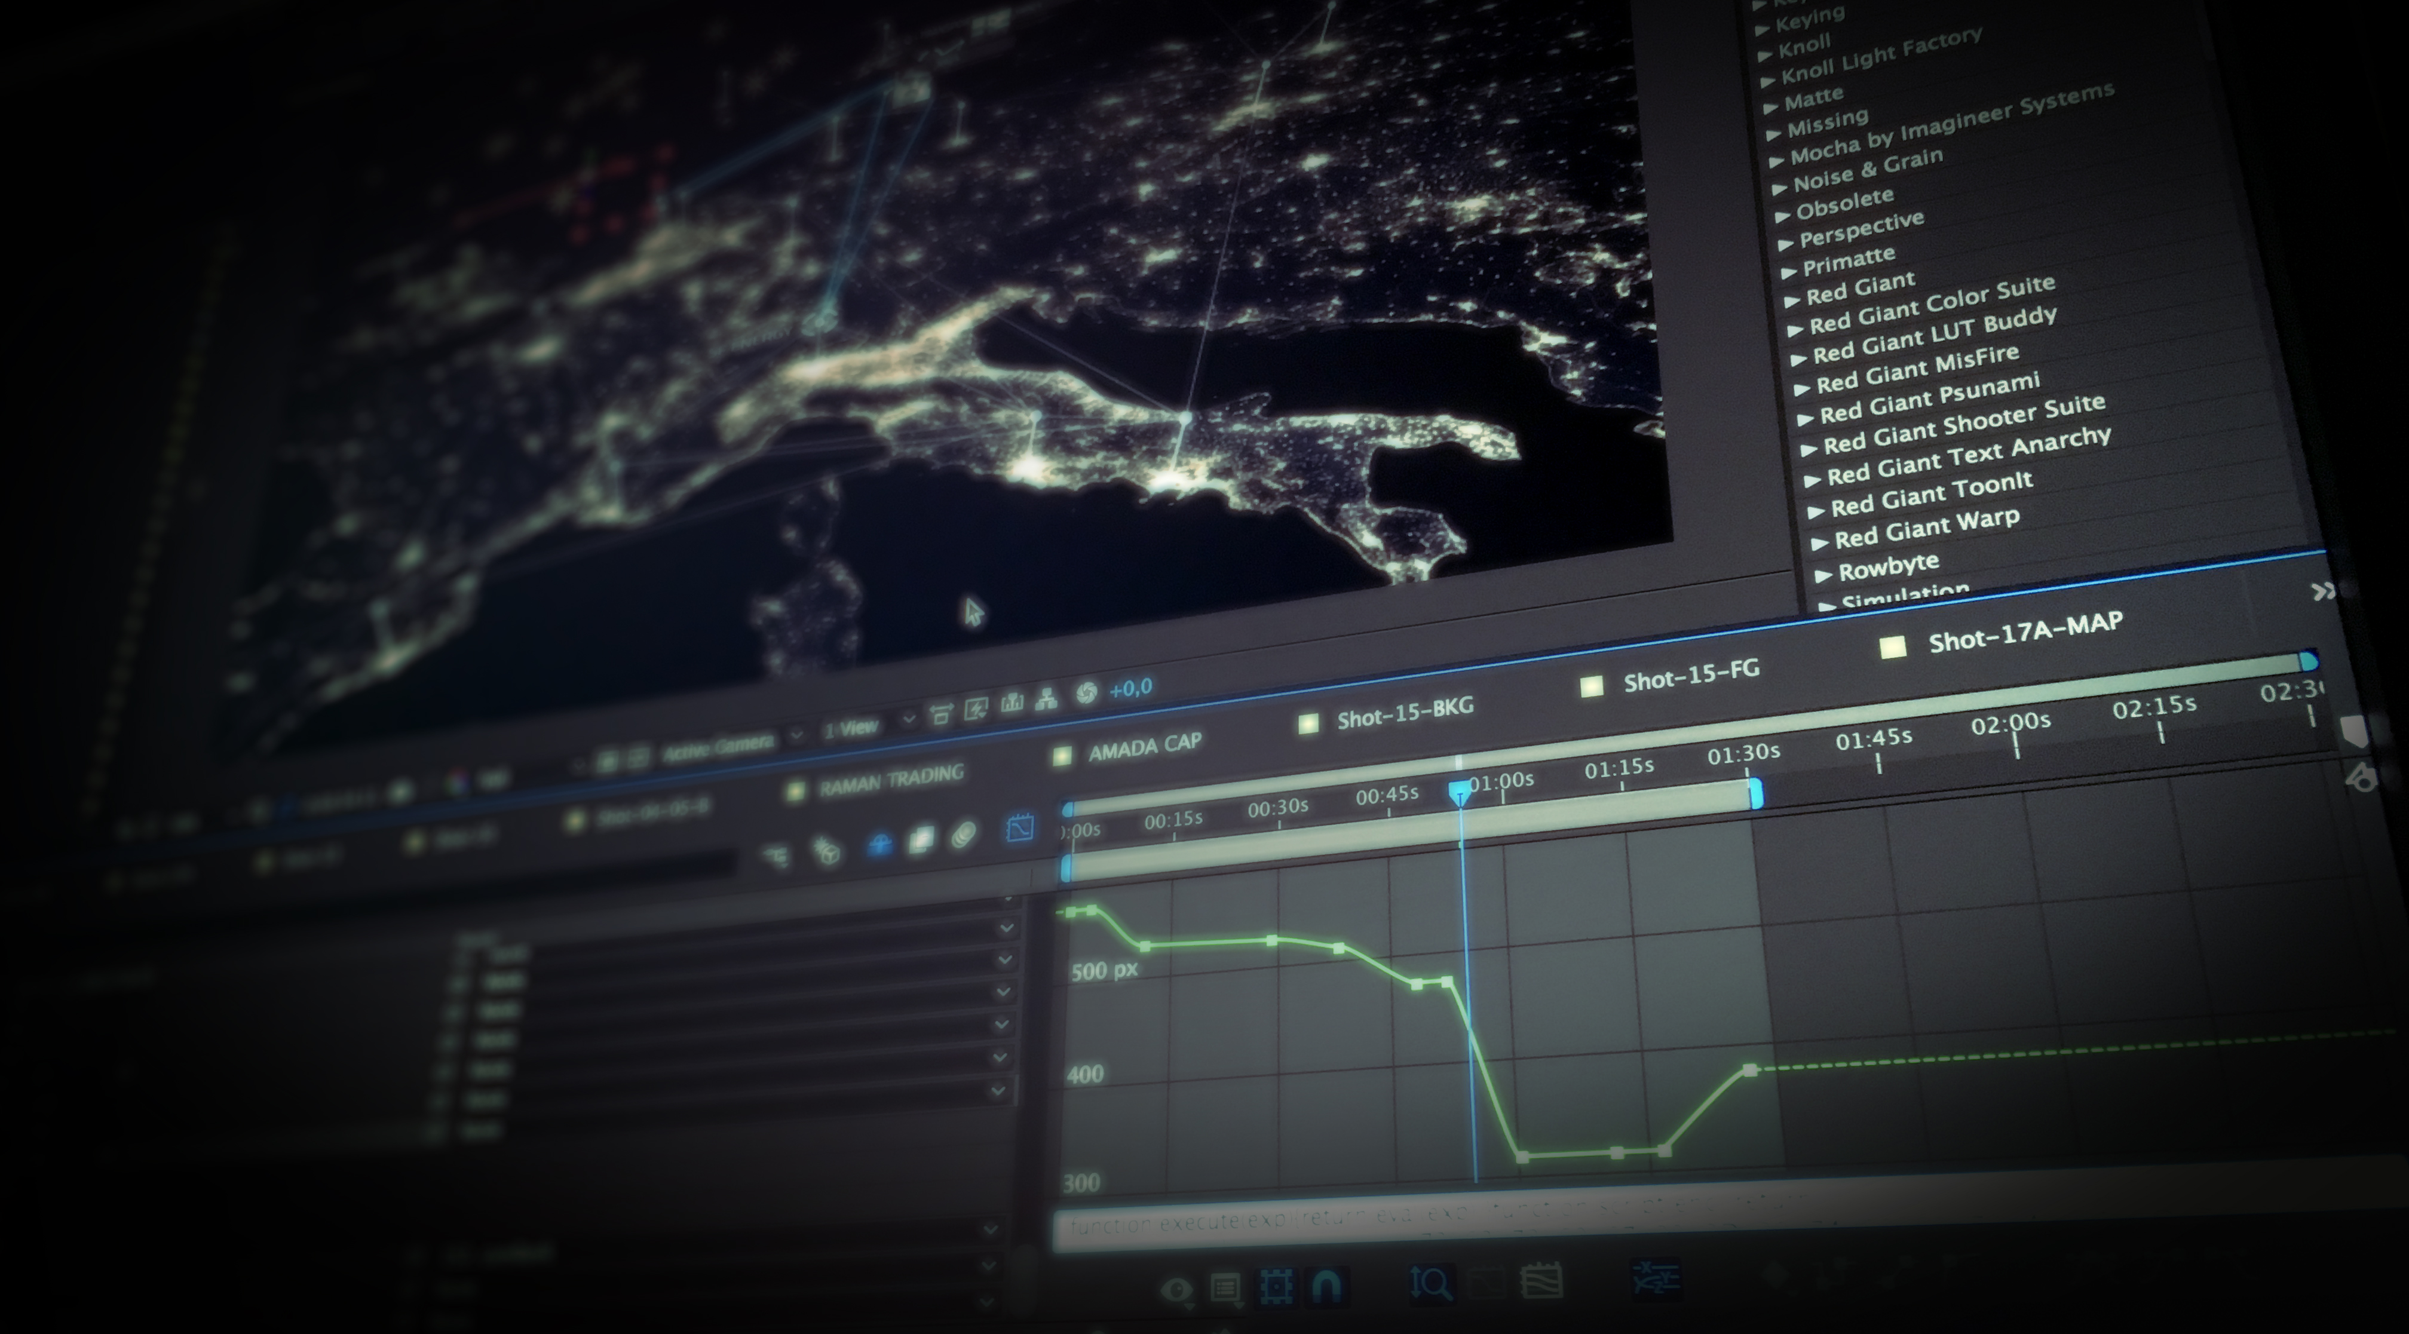Viewport: 2409px width, 1334px height.
Task: Reset exposure with the aperture icon
Action: click(1086, 693)
